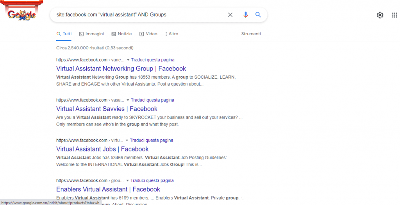400x205 pixels.
Task: Clear the search query with the X icon
Action: 230,15
